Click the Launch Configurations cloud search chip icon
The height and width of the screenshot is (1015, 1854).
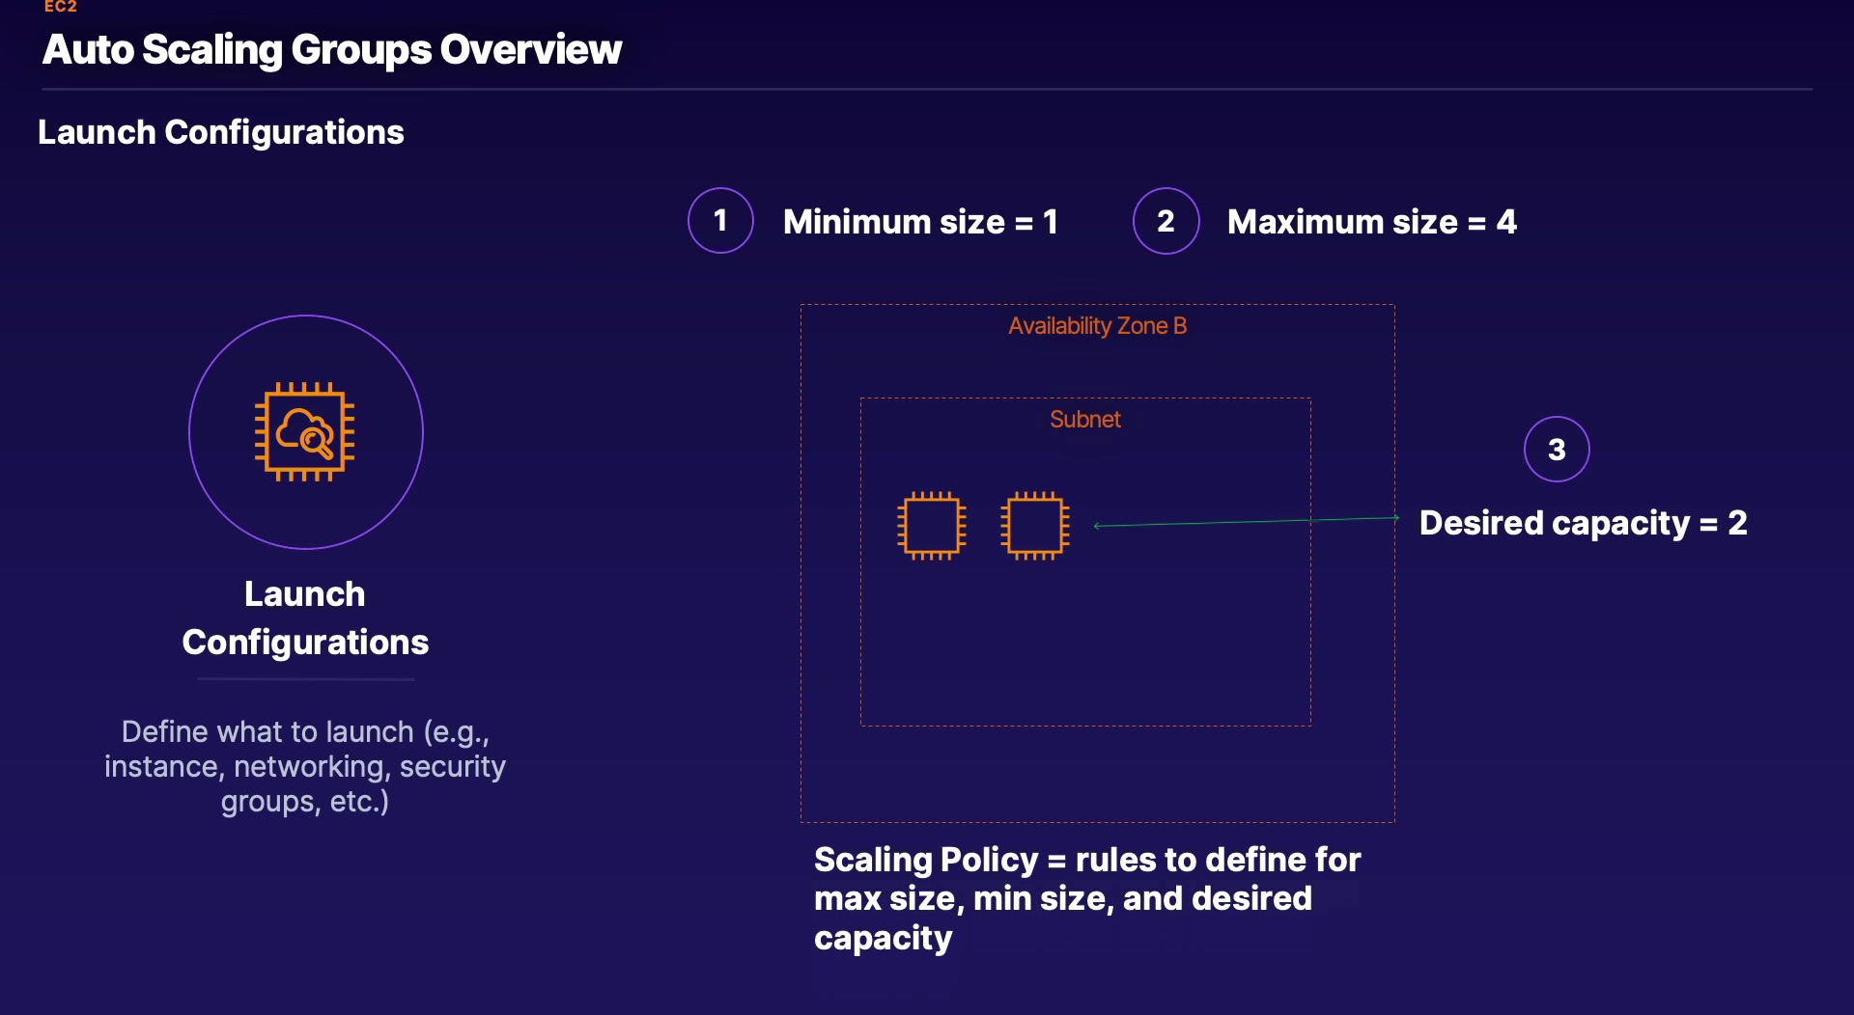click(305, 431)
